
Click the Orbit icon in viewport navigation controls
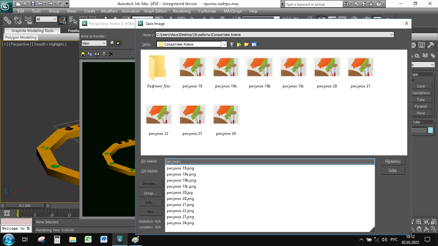coord(426,229)
